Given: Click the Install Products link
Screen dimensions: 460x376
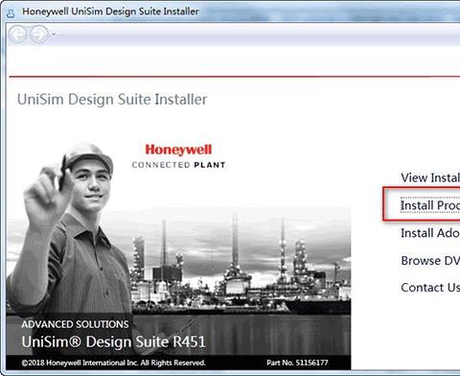Looking at the screenshot, I should click(430, 205).
